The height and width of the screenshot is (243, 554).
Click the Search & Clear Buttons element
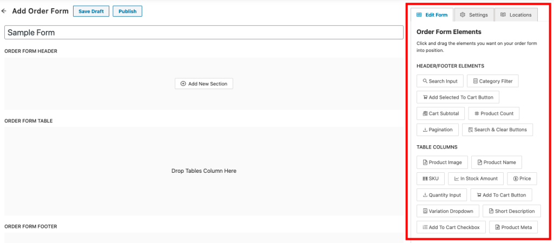pyautogui.click(x=497, y=130)
